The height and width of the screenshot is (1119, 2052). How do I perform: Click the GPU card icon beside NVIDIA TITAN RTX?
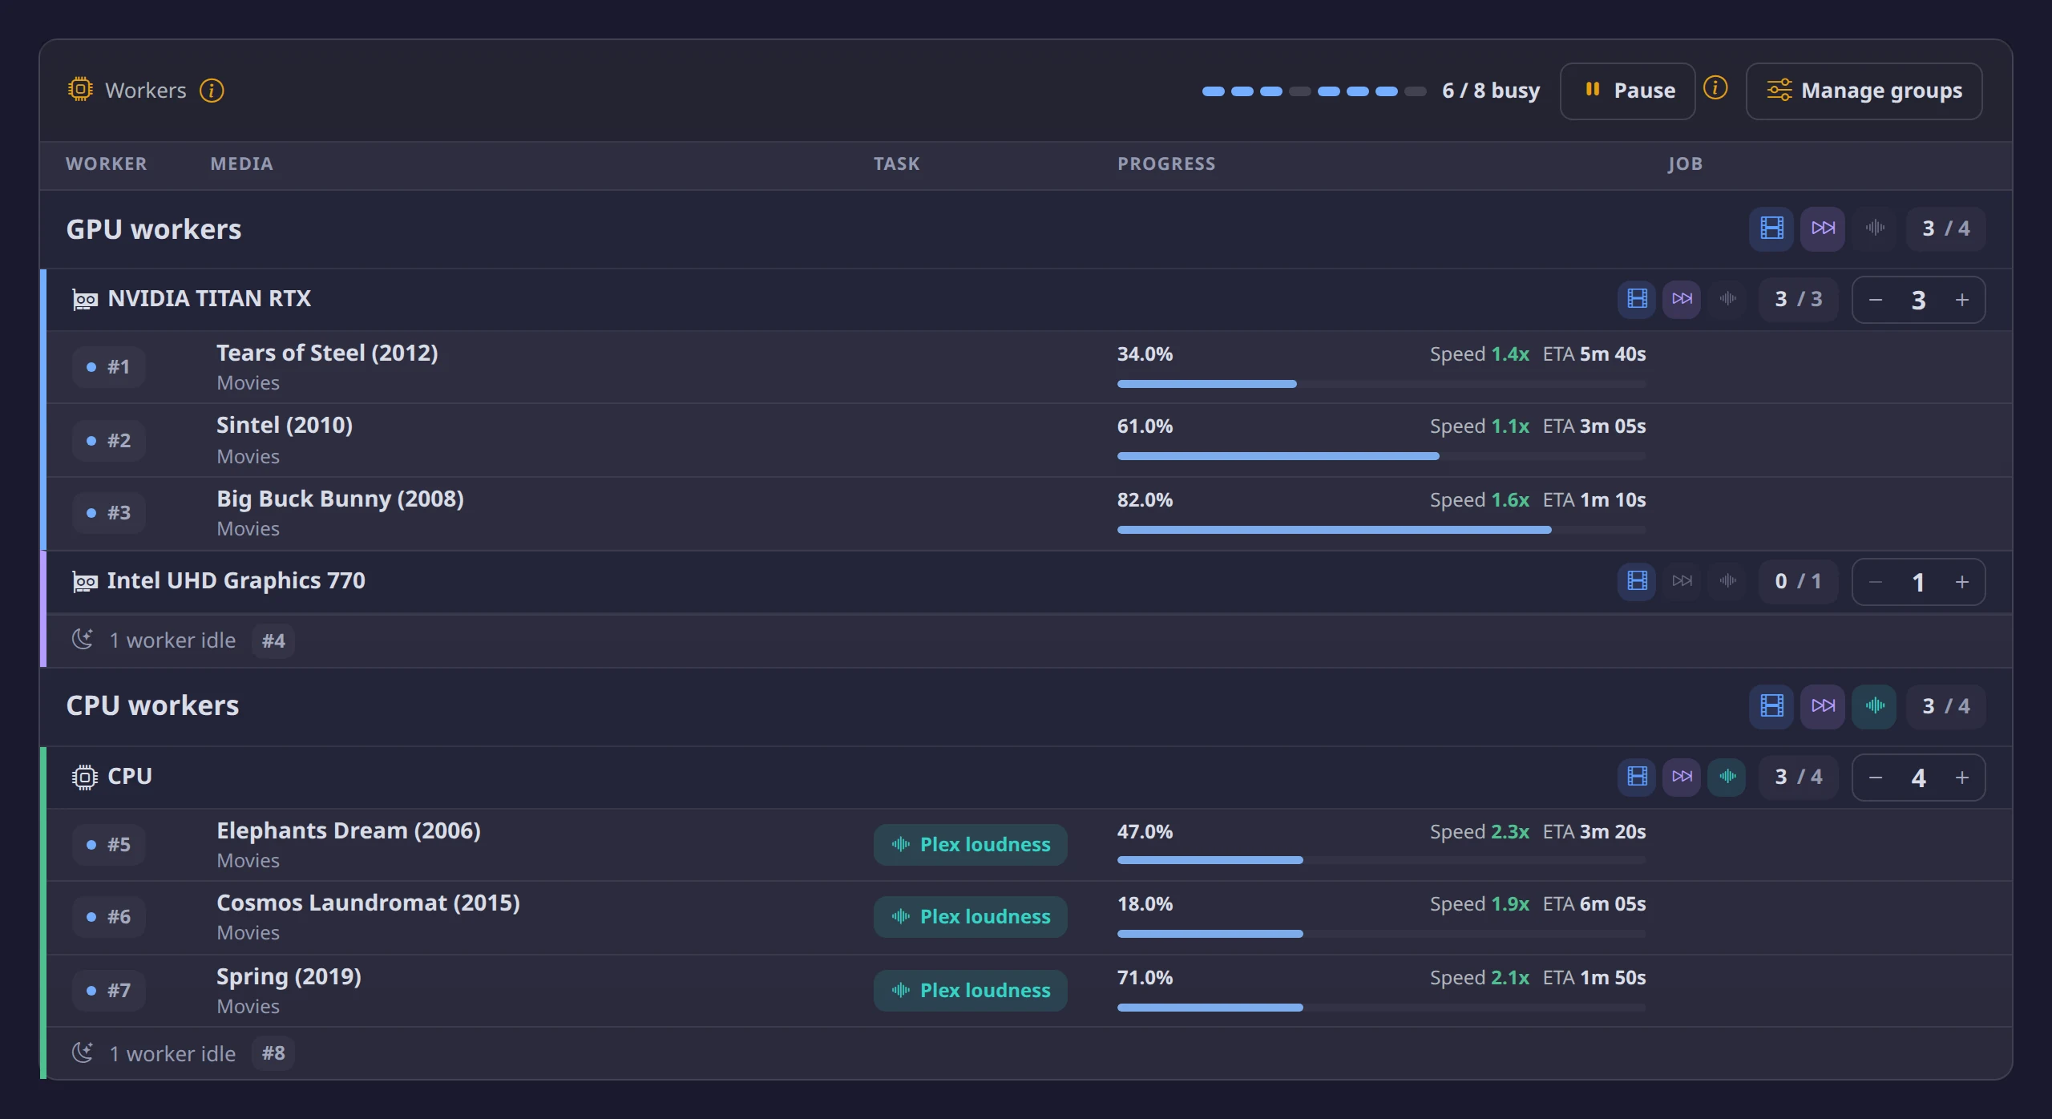pyautogui.click(x=85, y=300)
